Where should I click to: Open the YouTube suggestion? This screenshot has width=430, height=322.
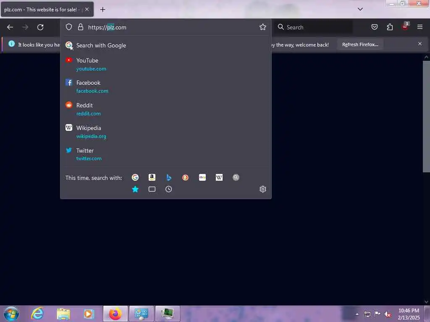pos(165,64)
